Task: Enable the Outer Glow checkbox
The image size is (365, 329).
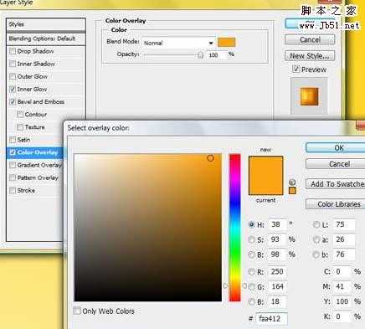Action: 13,76
